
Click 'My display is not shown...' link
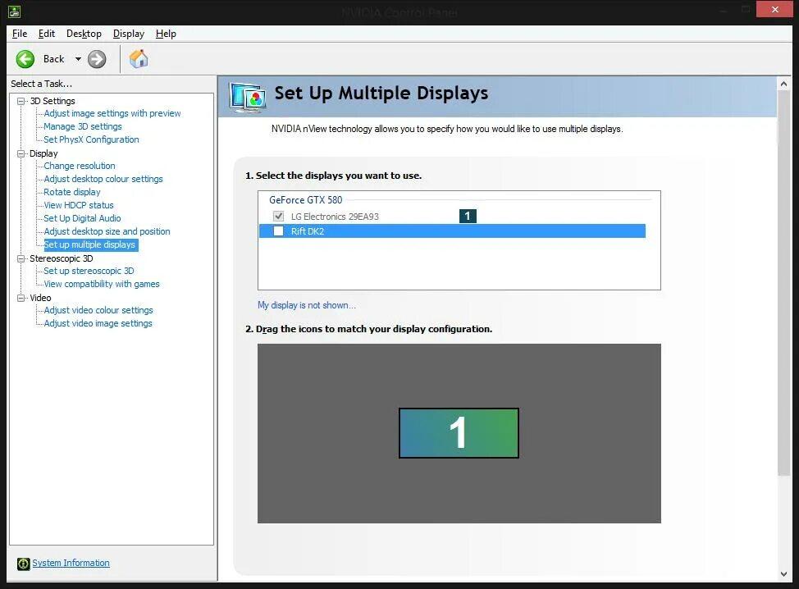pyautogui.click(x=306, y=305)
